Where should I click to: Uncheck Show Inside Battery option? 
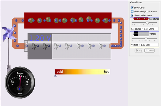(132, 15)
